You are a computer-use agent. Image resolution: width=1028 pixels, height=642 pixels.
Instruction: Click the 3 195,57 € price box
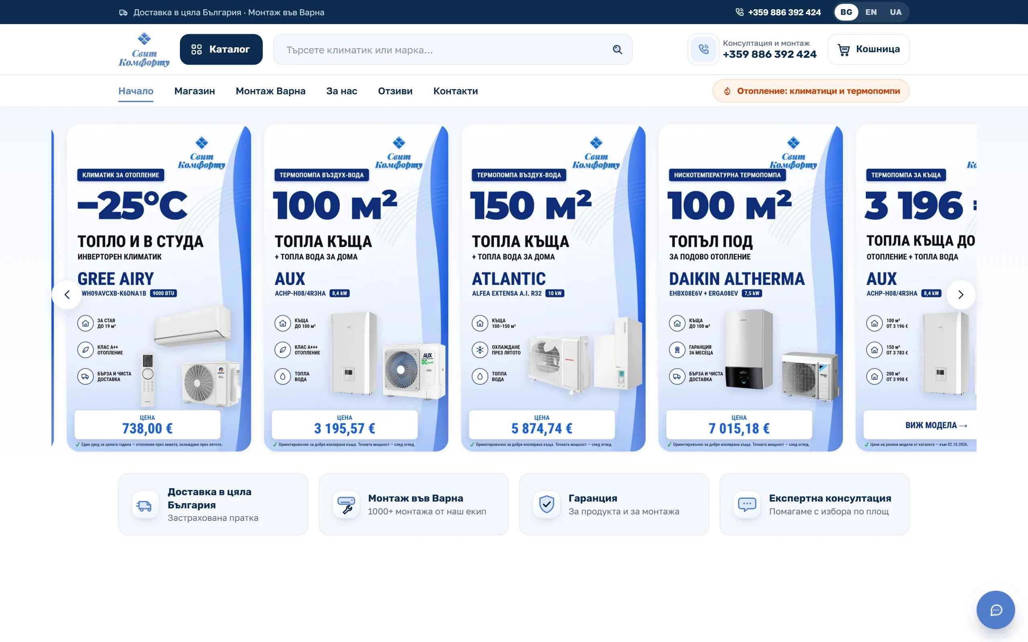[x=345, y=424]
